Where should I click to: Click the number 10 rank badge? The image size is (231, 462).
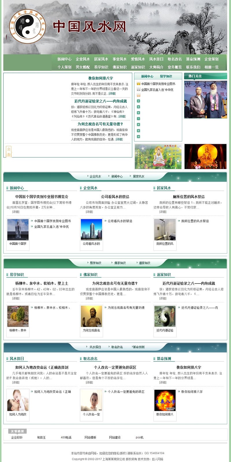tap(138, 136)
